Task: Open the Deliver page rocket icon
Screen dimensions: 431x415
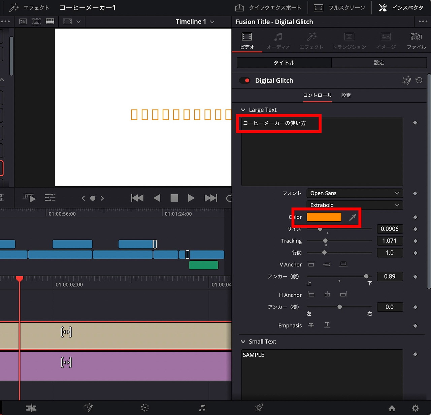Action: tap(259, 408)
